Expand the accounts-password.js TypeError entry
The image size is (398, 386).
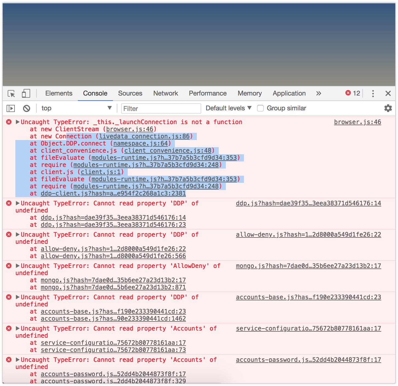point(18,360)
